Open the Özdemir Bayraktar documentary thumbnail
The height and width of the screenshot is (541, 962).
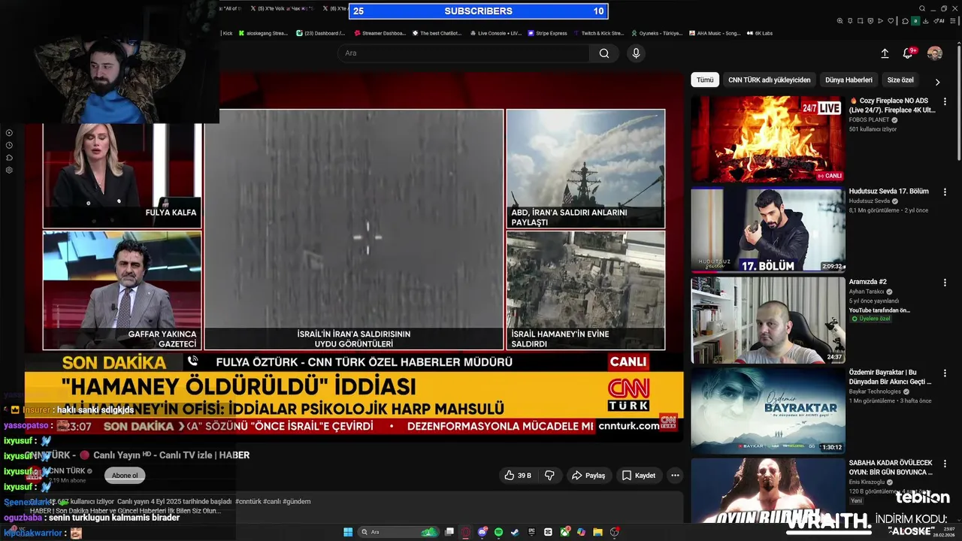coord(768,411)
